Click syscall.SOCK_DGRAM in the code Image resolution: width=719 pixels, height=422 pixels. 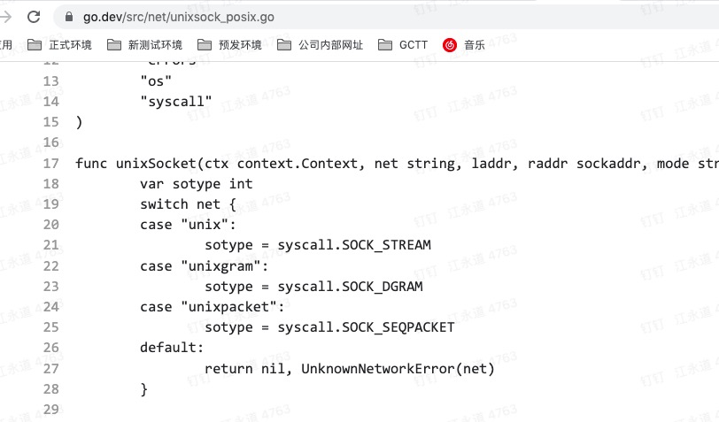(x=350, y=287)
